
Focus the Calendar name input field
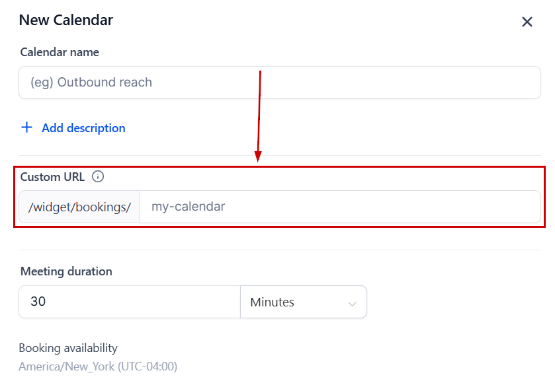coord(279,83)
